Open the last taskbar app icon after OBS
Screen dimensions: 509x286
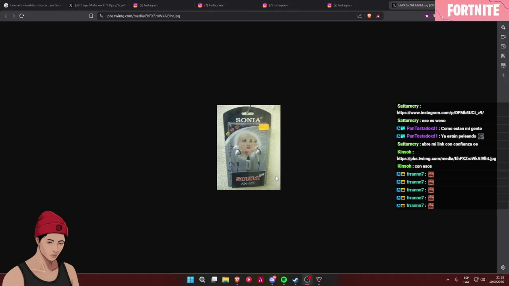coord(319,280)
